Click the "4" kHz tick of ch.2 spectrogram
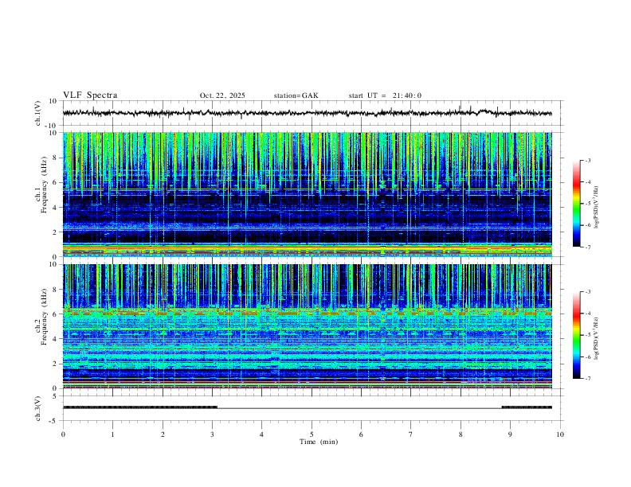This screenshot has height=487, width=631. click(x=55, y=339)
